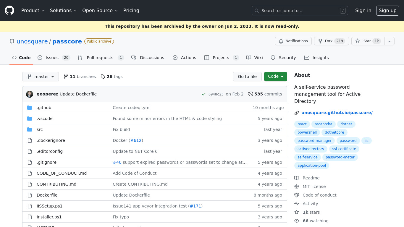Image resolution: width=404 pixels, height=227 pixels.
Task: Open the master branch selector
Action: click(x=41, y=77)
